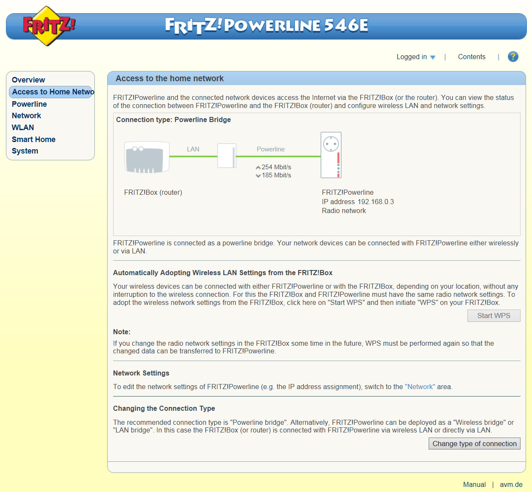Click 'Changing the Connection Type' heading

[164, 409]
